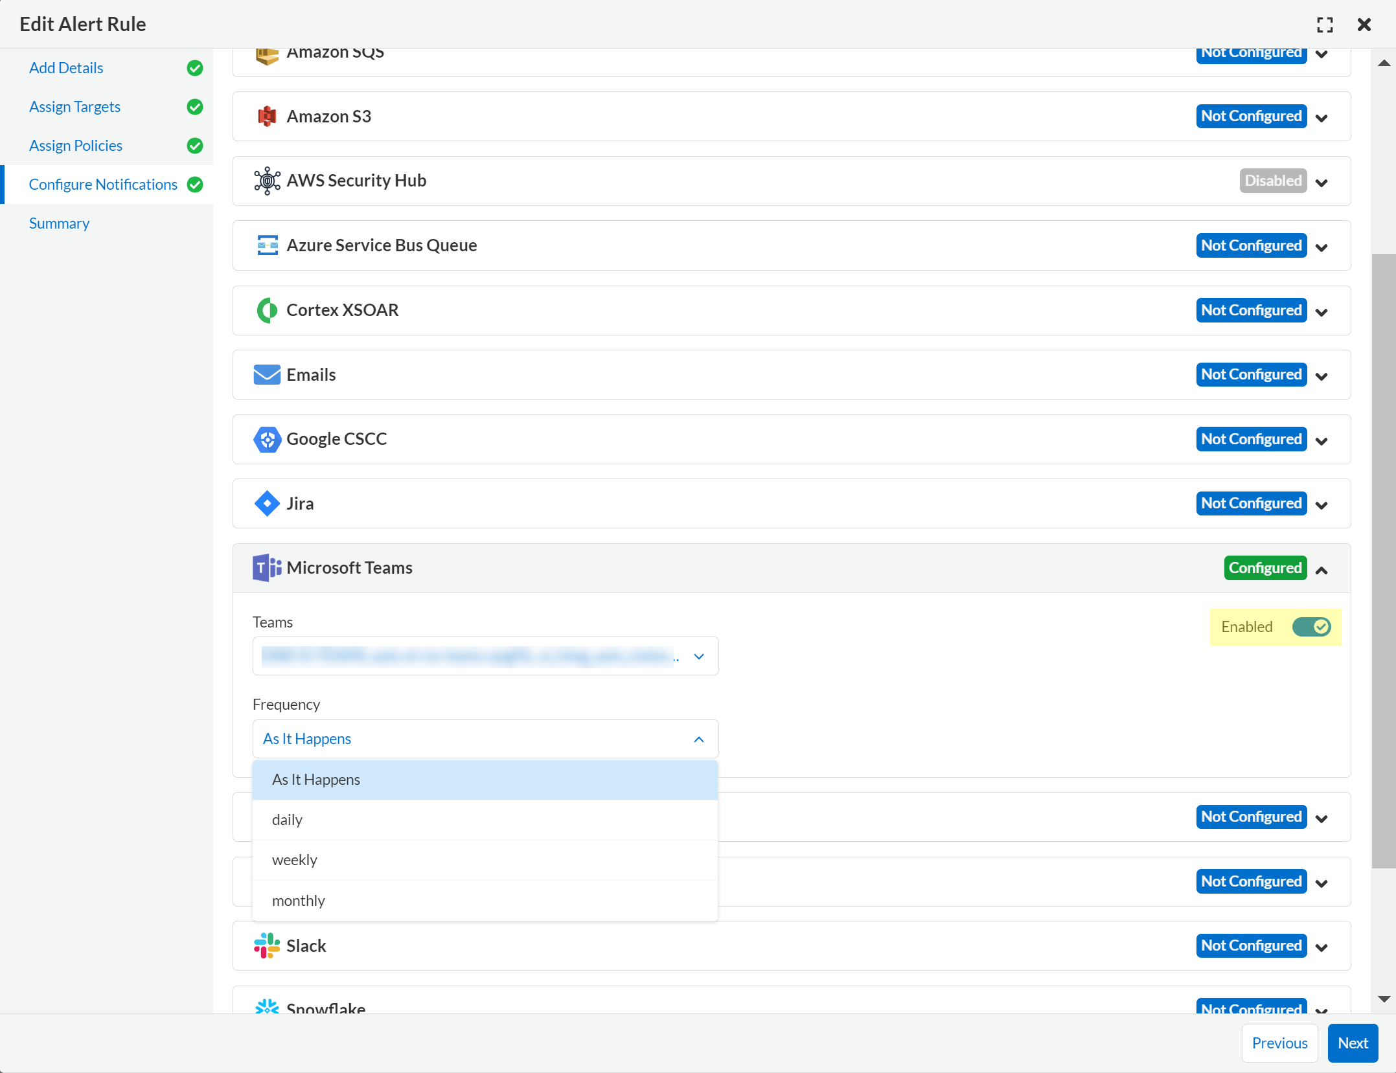Click the green check beside Assign Targets

click(x=195, y=107)
